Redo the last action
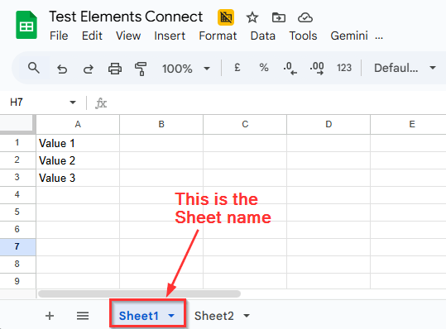 click(x=89, y=69)
